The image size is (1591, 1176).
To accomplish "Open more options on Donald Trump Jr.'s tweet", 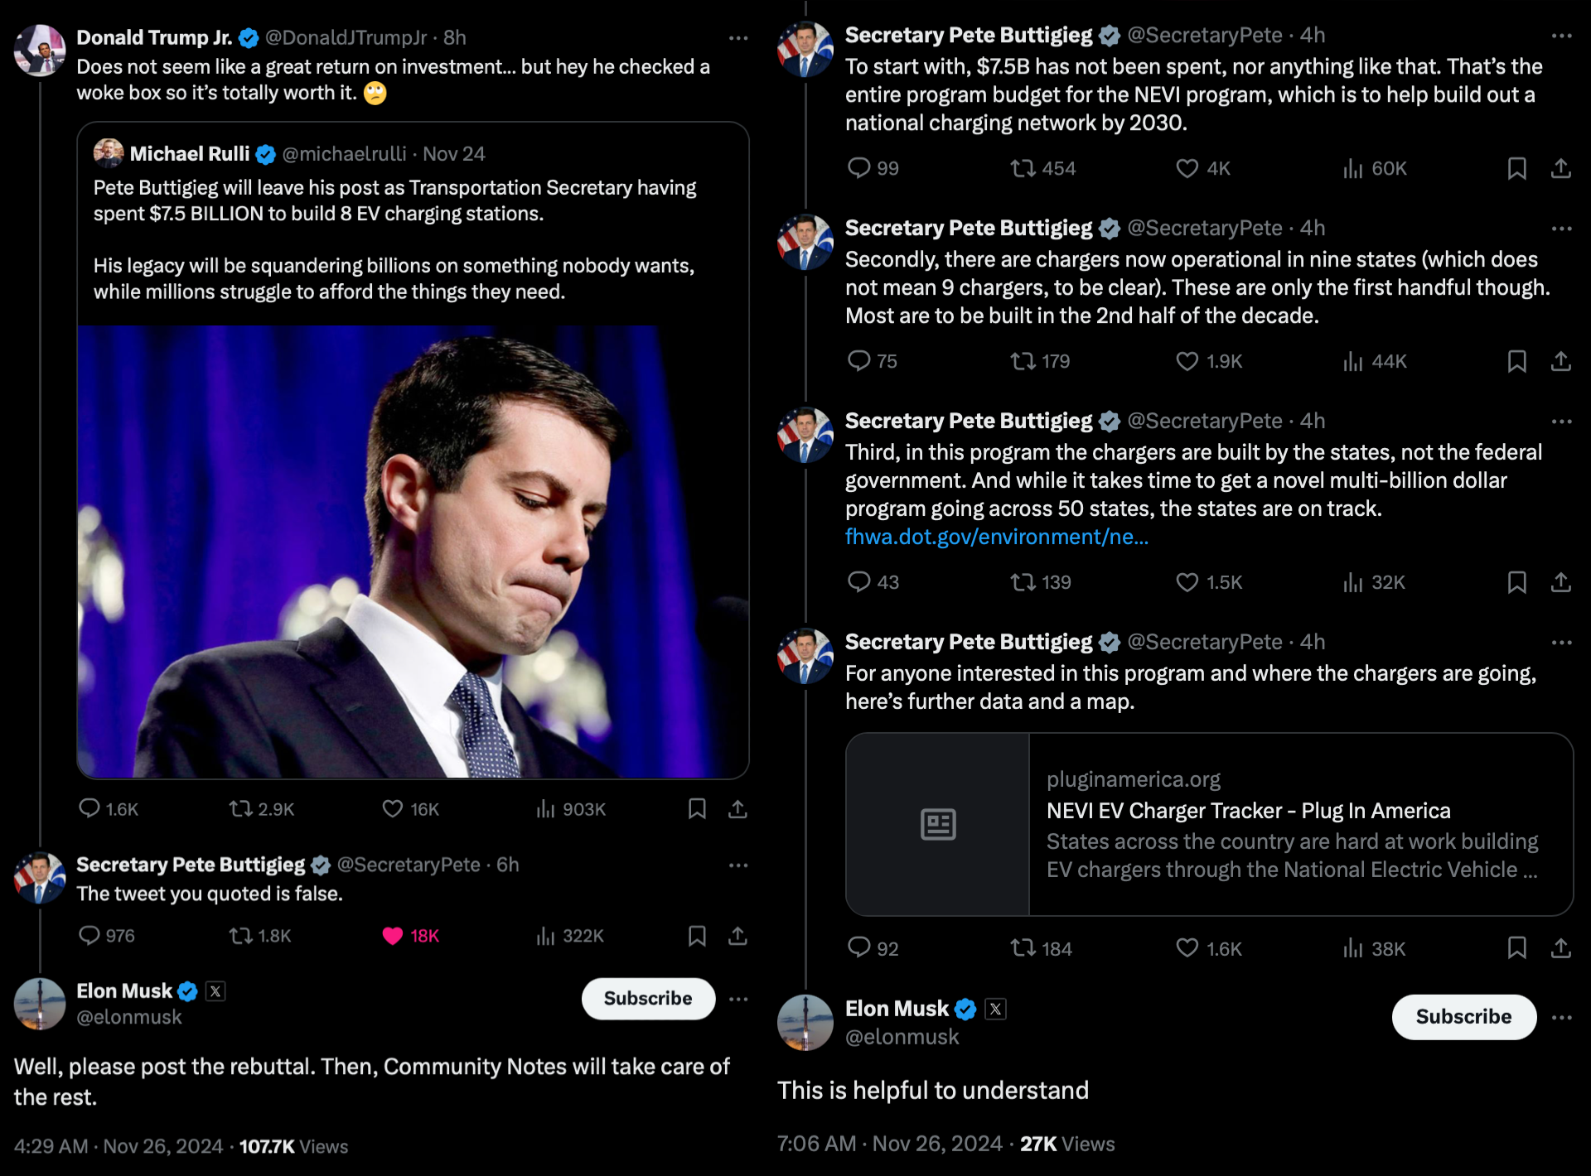I will [737, 38].
